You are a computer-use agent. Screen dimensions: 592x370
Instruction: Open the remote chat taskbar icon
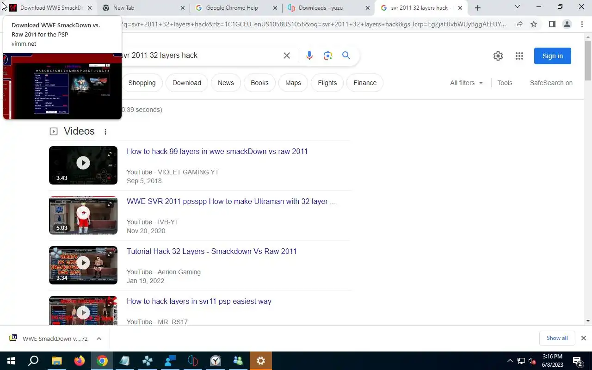point(170,361)
